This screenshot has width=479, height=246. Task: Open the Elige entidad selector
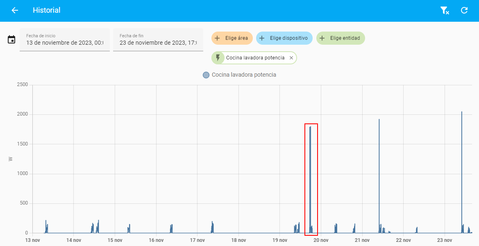coord(345,38)
